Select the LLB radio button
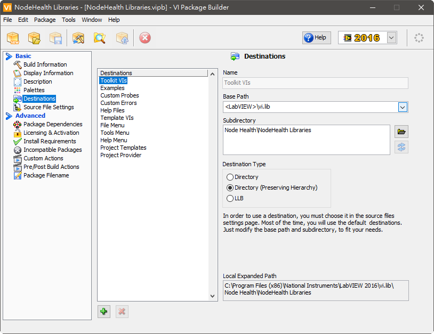This screenshot has width=434, height=334. pos(230,199)
